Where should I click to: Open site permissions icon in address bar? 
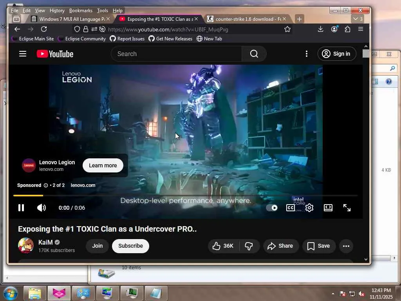tap(94, 29)
